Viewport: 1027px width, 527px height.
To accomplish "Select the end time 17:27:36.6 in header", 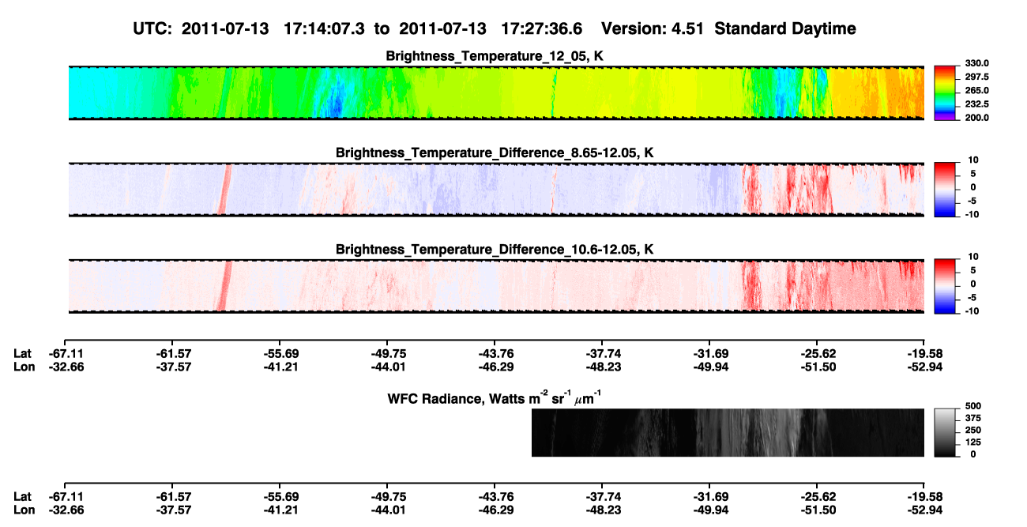I will pyautogui.click(x=542, y=29).
